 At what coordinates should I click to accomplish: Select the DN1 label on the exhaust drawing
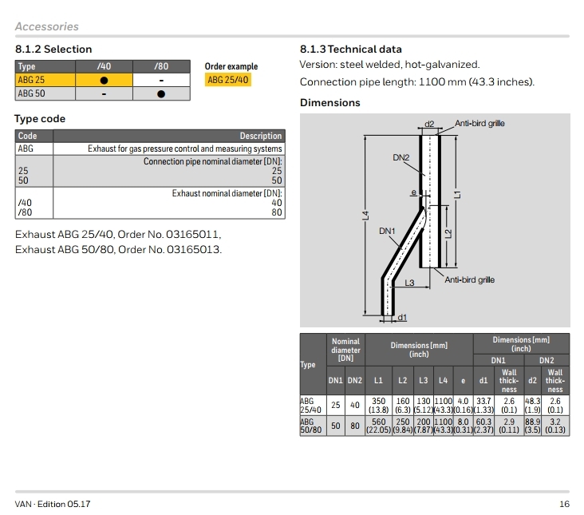[x=387, y=231]
